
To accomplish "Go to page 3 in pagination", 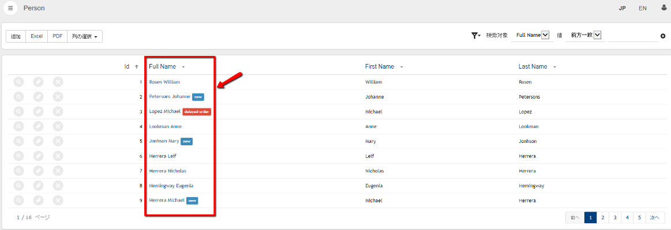I will click(615, 217).
